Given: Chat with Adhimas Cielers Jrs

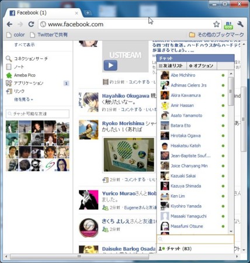Looking at the screenshot, I should click(x=193, y=85).
